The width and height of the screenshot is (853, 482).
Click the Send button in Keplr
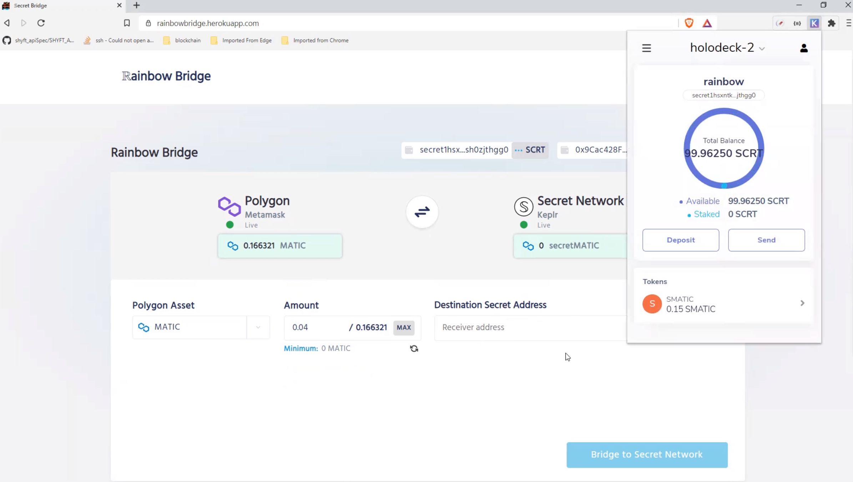[766, 240]
